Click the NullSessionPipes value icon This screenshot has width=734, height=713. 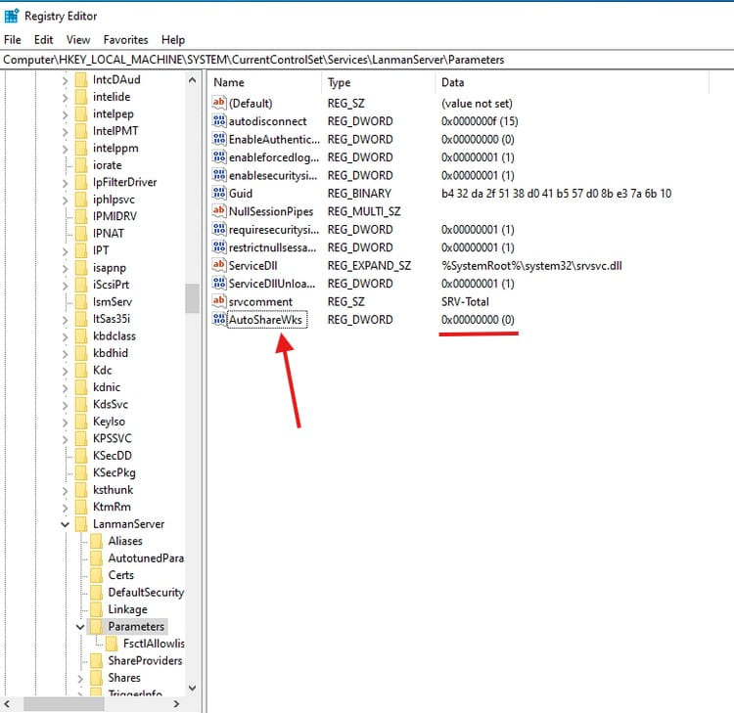[219, 211]
